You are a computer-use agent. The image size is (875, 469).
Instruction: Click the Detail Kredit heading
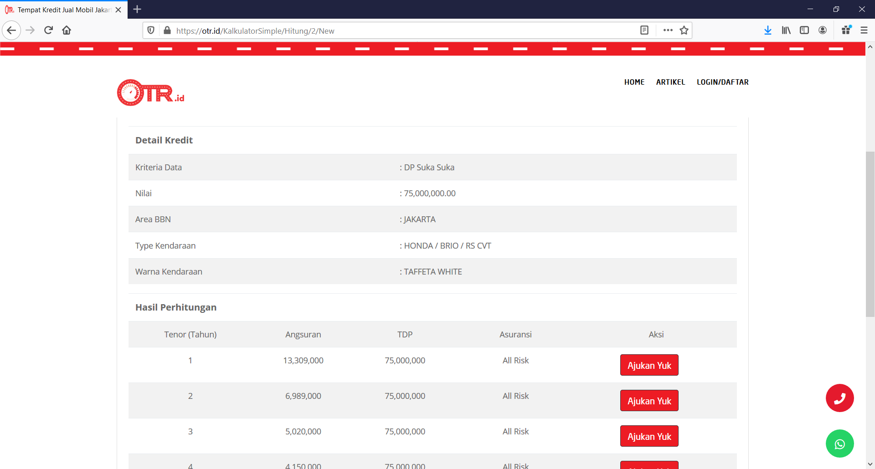[x=164, y=140]
